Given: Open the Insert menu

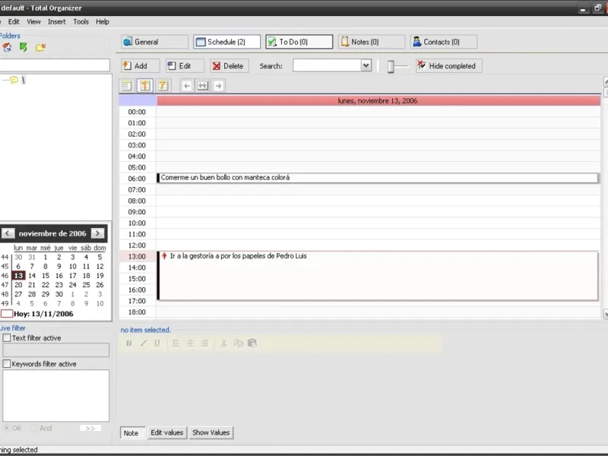Looking at the screenshot, I should point(56,22).
